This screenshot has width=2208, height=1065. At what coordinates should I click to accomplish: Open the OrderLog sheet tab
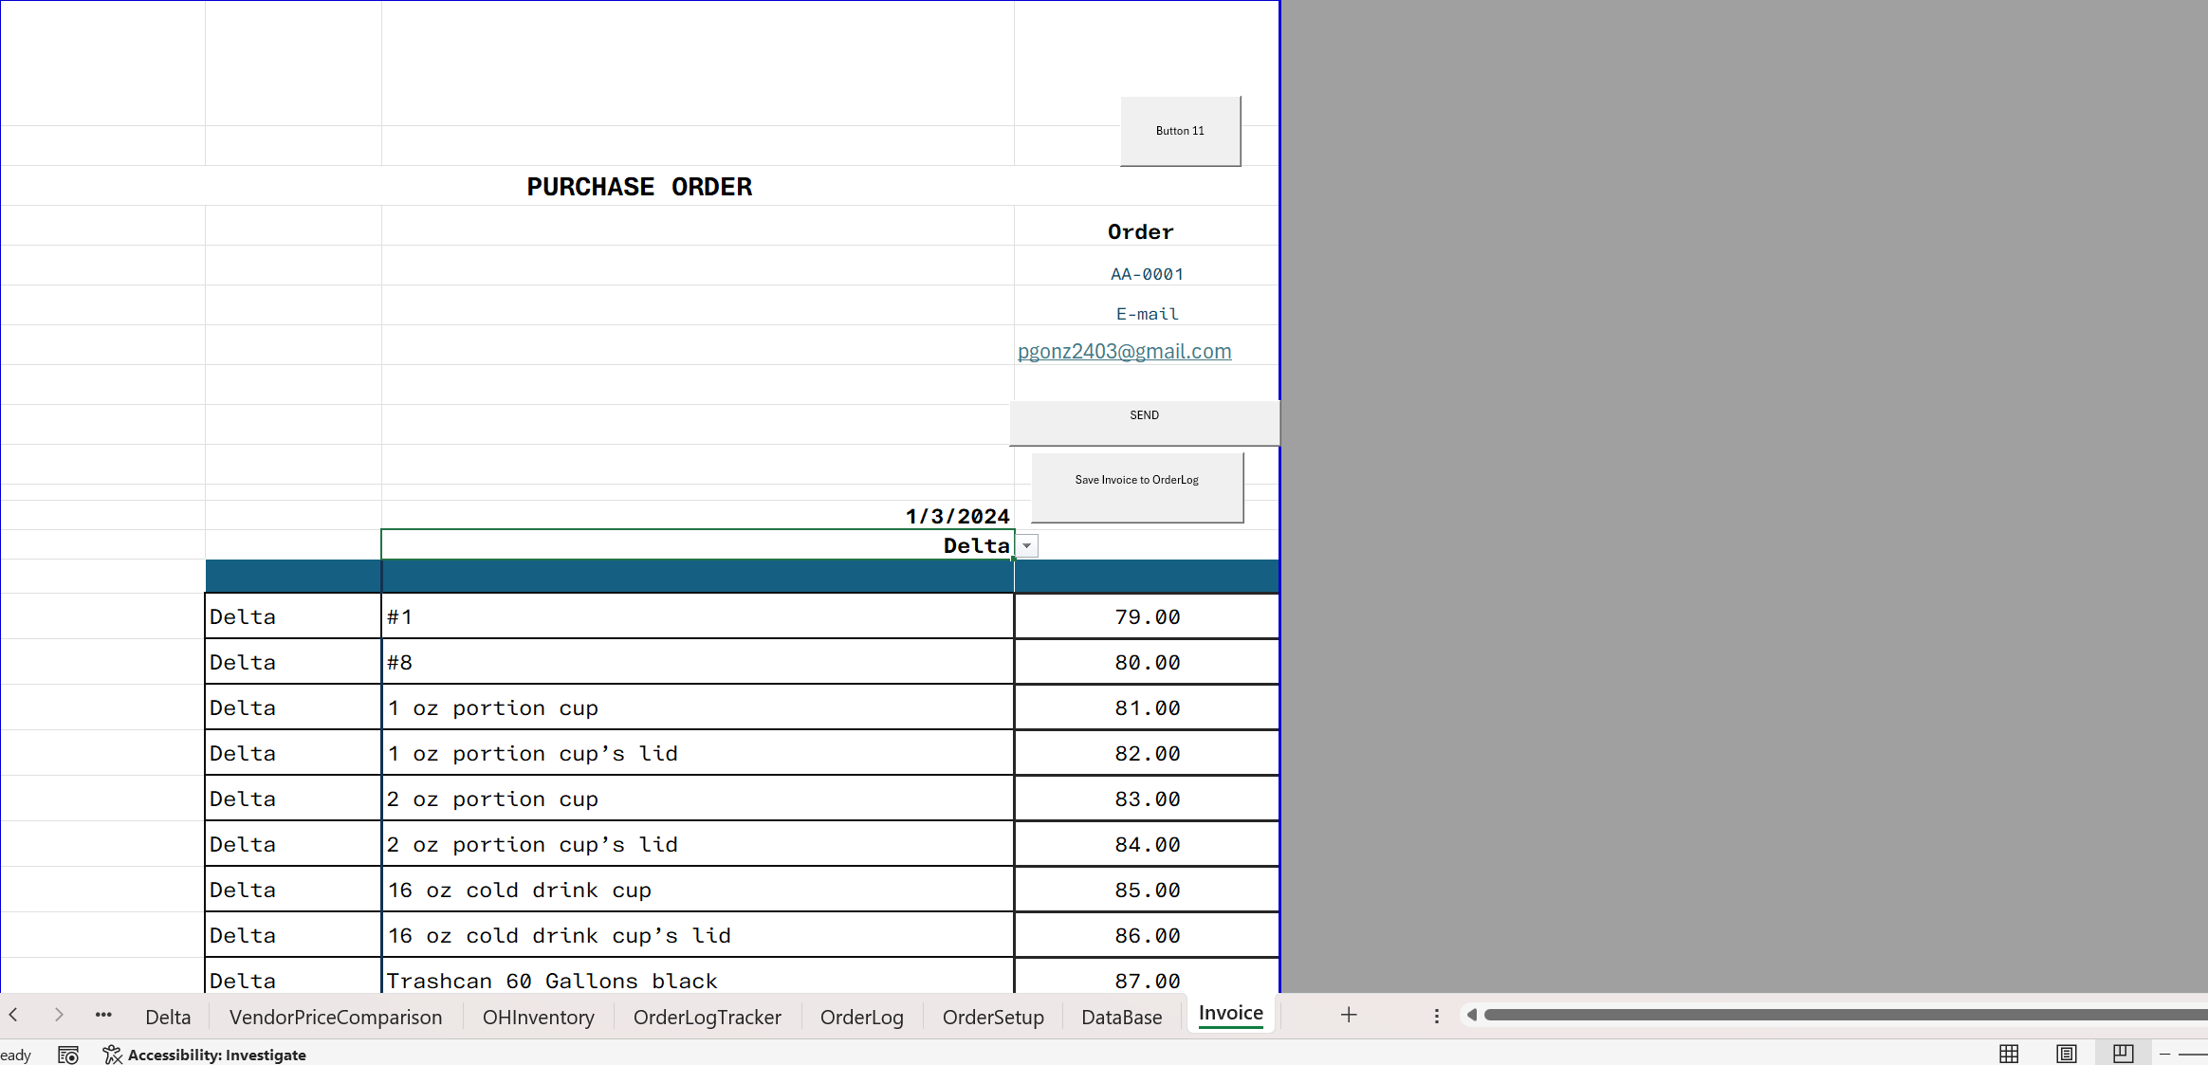pyautogui.click(x=861, y=1017)
